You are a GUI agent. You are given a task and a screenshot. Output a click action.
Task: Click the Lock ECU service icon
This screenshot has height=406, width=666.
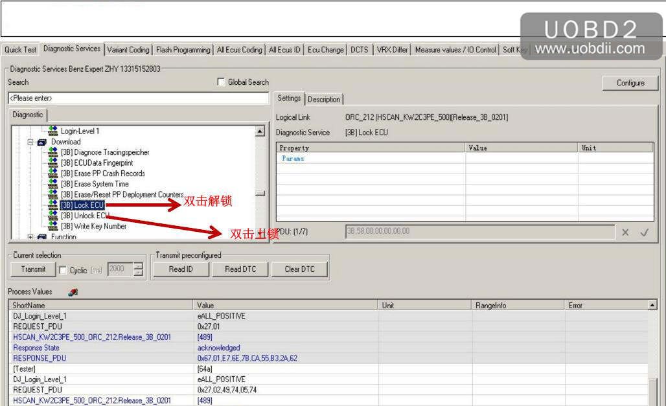click(52, 205)
